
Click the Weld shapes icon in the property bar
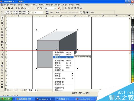point(81,12)
